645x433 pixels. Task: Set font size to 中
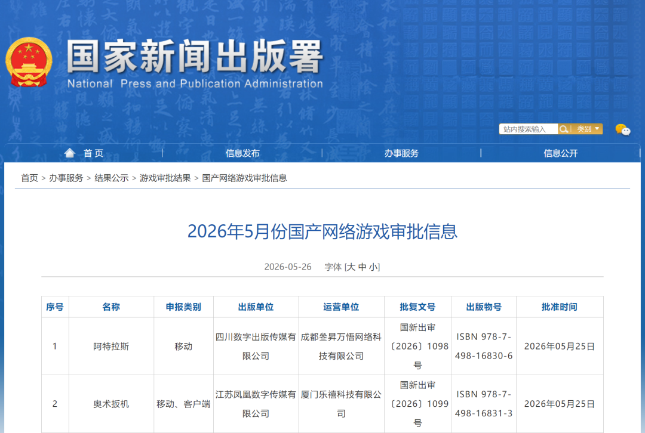click(x=362, y=267)
